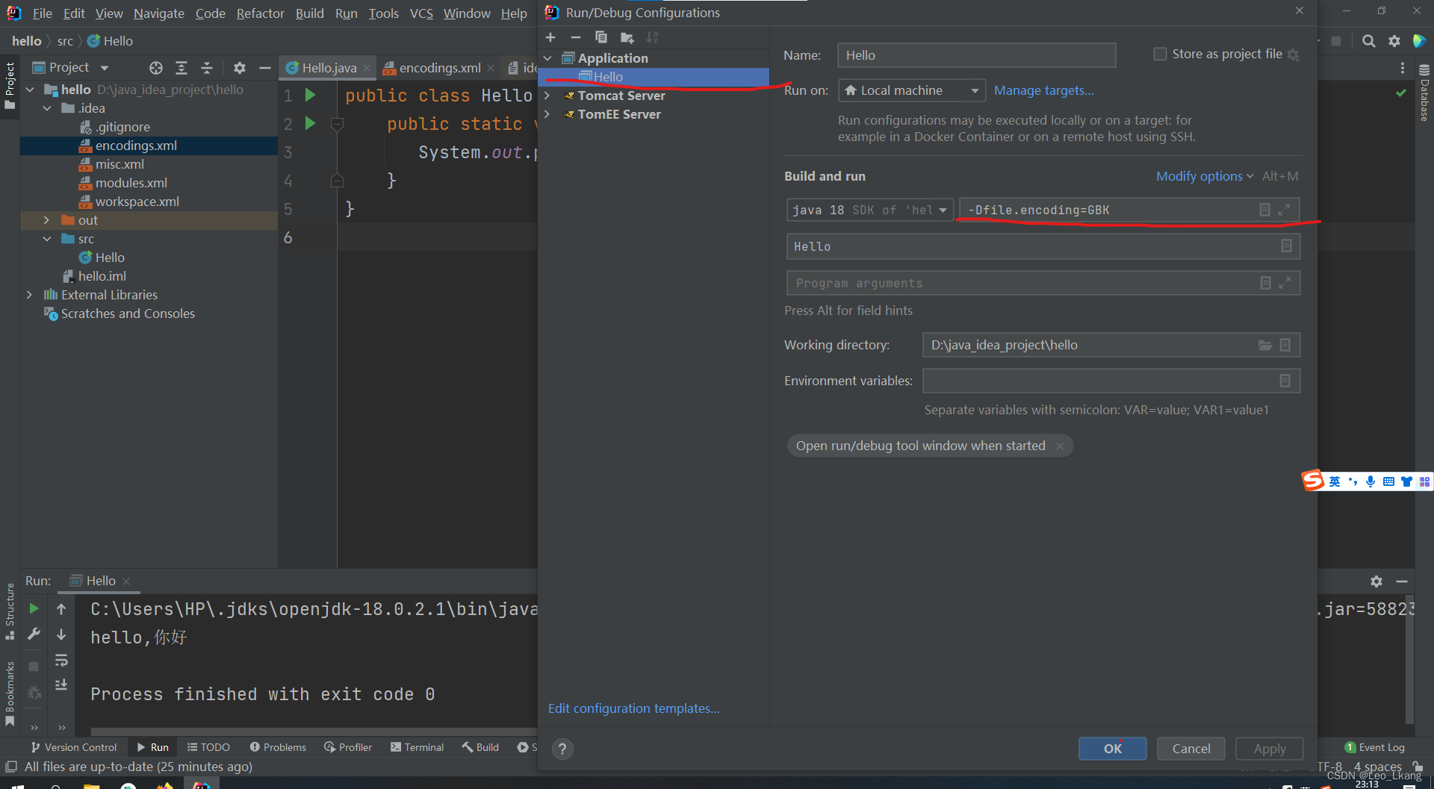Open Manage targets link
The image size is (1434, 789).
coord(1043,90)
